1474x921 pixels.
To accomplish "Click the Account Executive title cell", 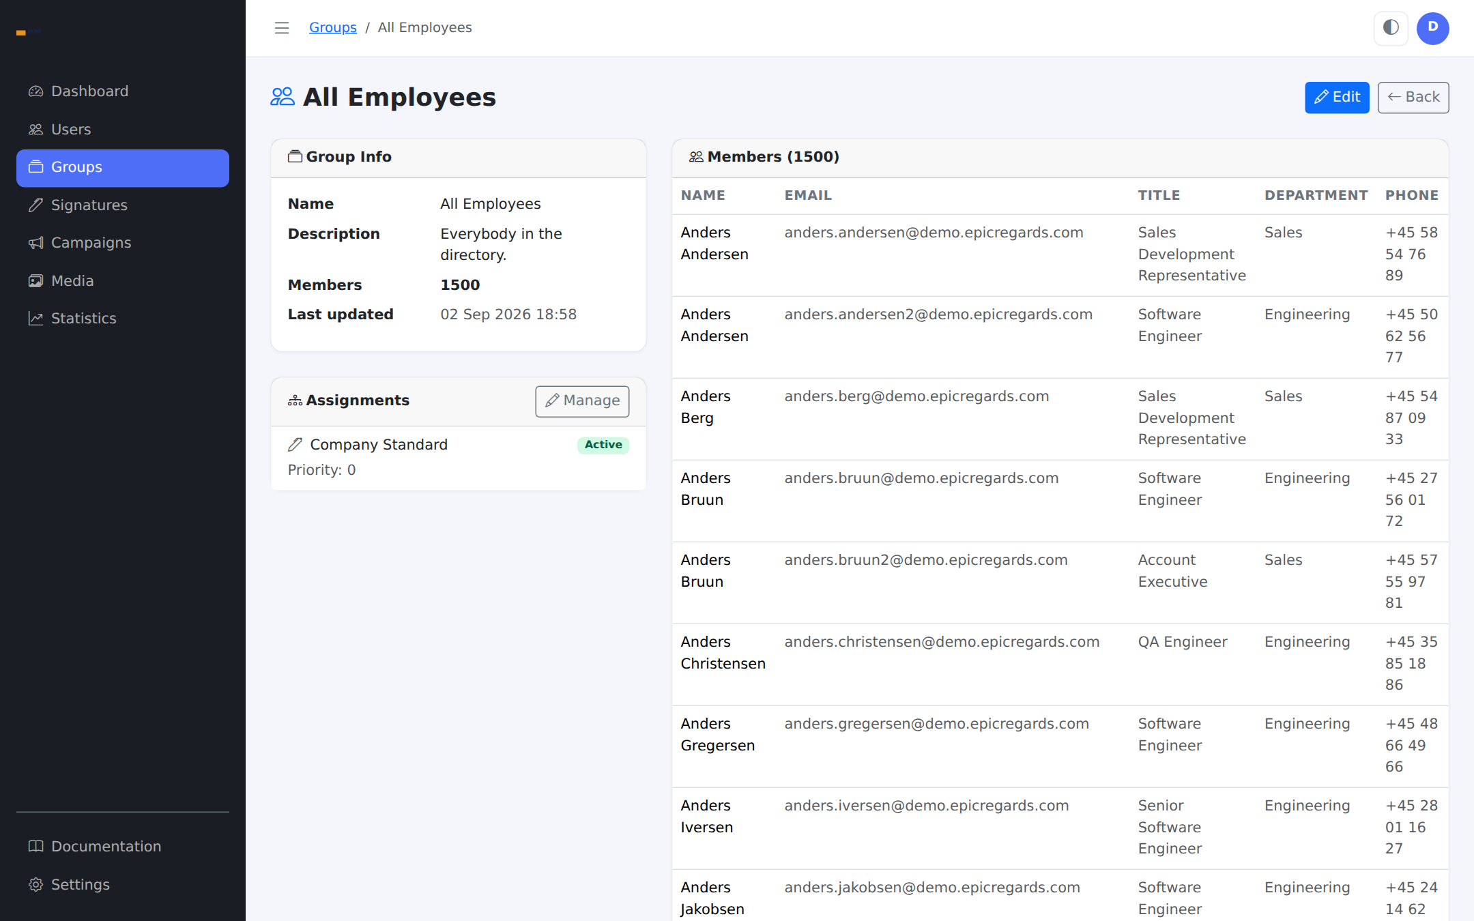I will coord(1172,571).
